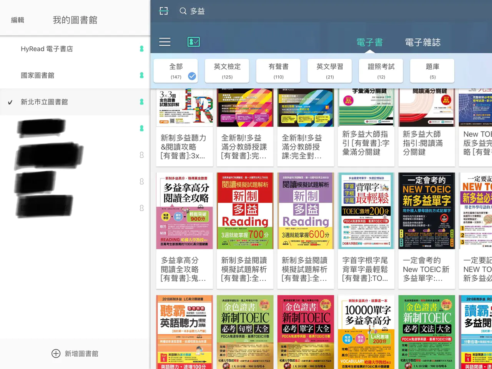
Task: Tap the search magnifier icon
Action: pyautogui.click(x=183, y=11)
